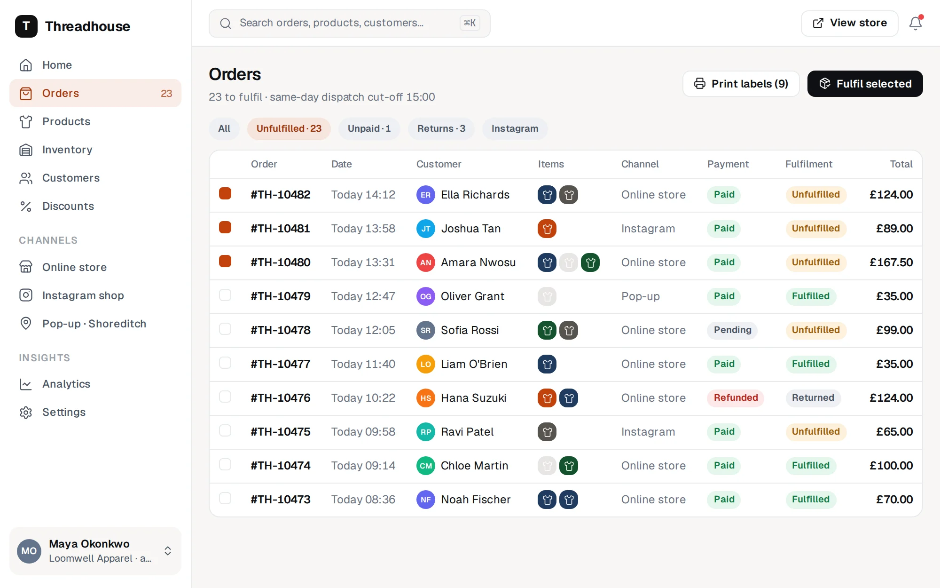940x588 pixels.
Task: Select order #TH-10478 checkbox
Action: point(225,329)
